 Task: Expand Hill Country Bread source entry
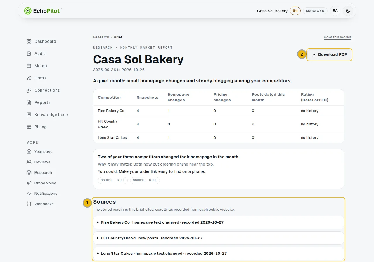[x=218, y=238]
